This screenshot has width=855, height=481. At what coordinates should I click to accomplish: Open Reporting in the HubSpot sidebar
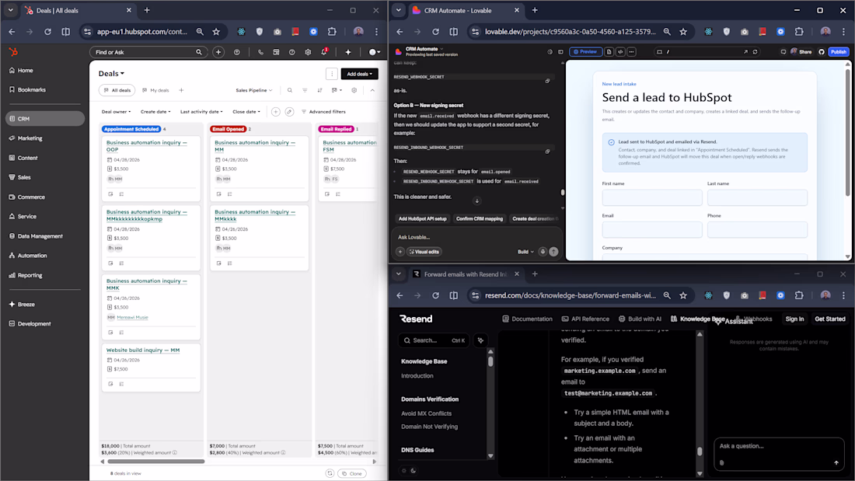pyautogui.click(x=30, y=275)
